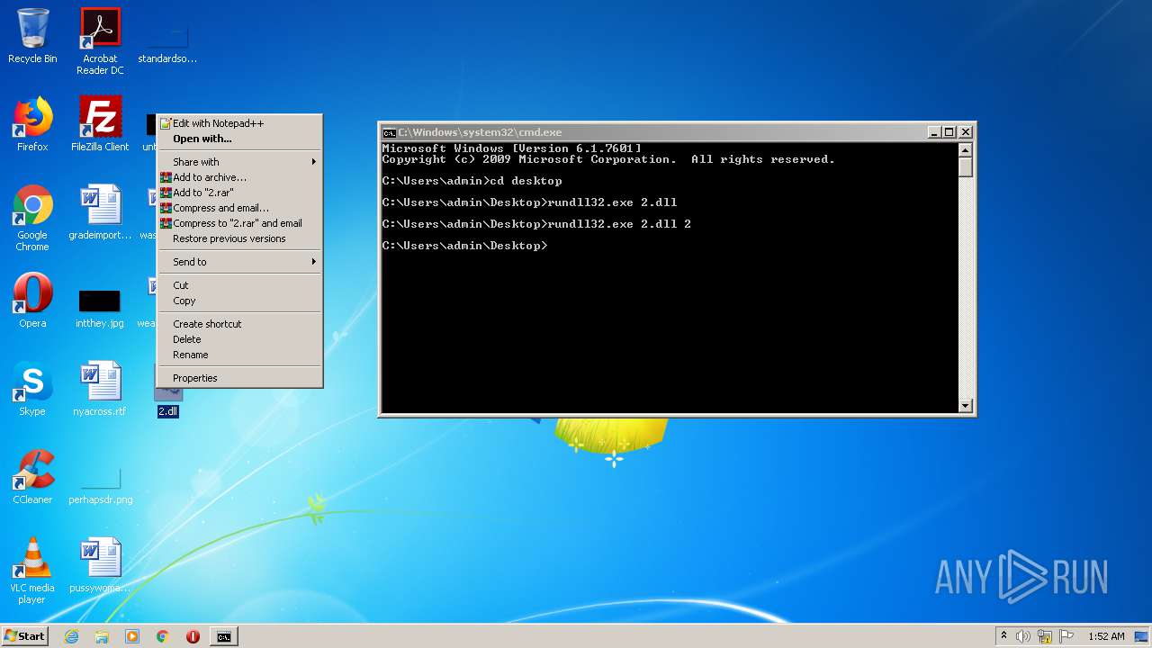Select perhapsdr.png image file
This screenshot has height=648, width=1152.
click(100, 486)
